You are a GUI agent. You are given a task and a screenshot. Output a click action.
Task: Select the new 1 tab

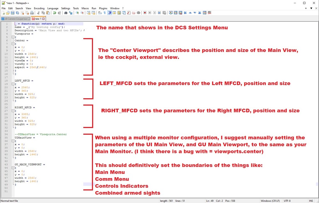coord(38,19)
